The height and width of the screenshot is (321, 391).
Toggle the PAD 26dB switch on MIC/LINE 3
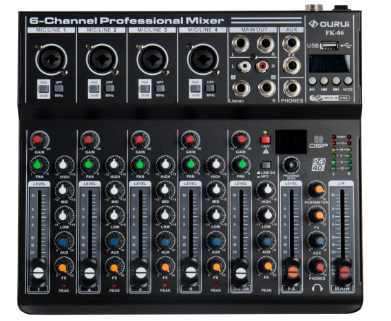[x=145, y=89]
